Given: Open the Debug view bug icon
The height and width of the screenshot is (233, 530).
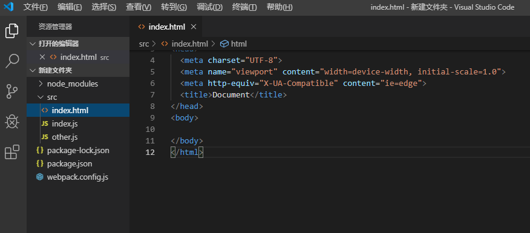Looking at the screenshot, I should (x=12, y=122).
